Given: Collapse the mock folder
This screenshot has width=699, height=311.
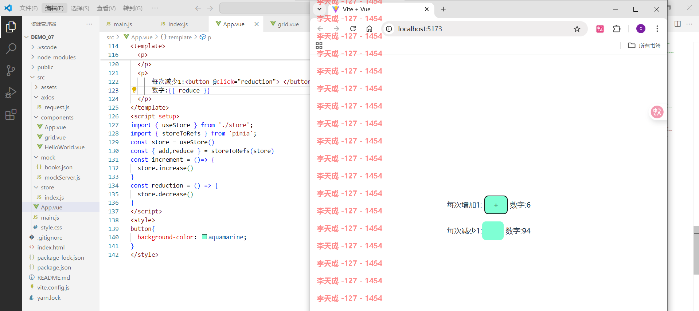Looking at the screenshot, I should coord(36,157).
